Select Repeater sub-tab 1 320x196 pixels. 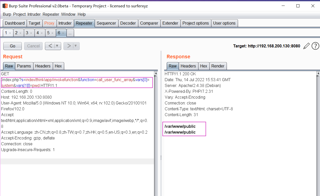(6, 33)
